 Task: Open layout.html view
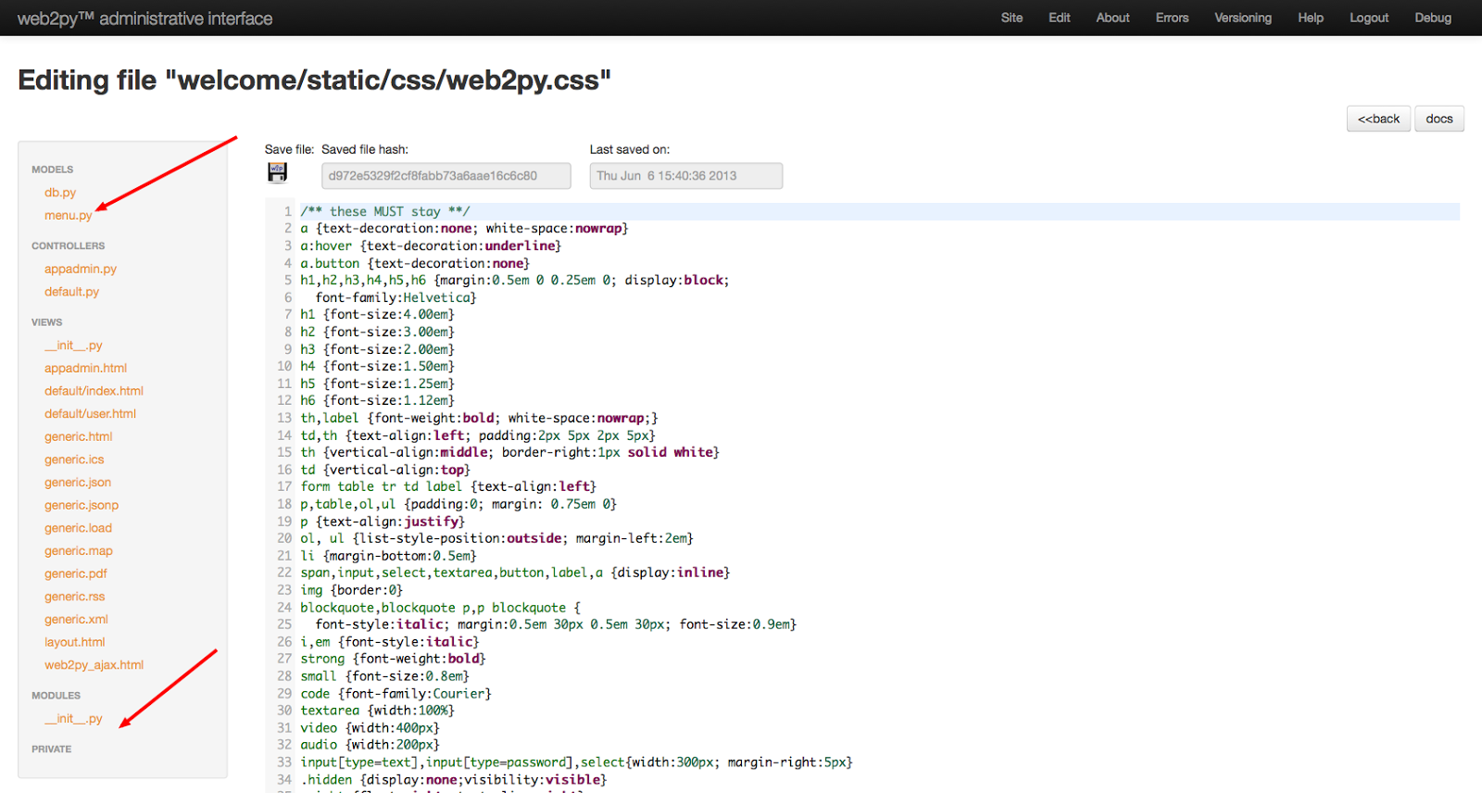(x=75, y=642)
